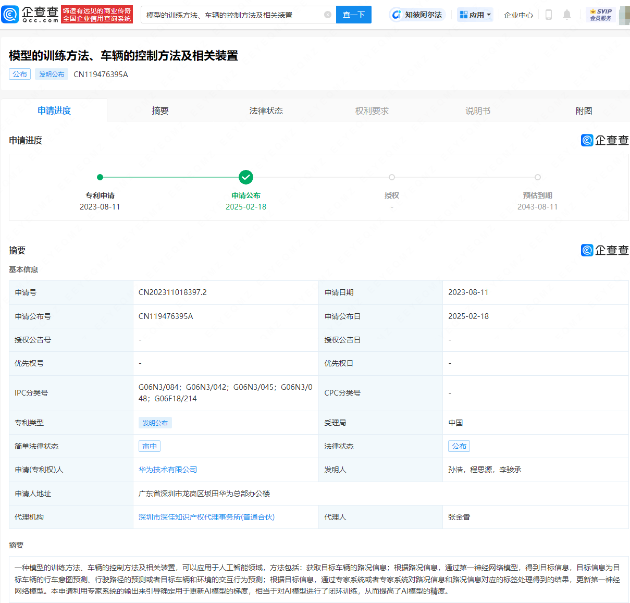The height and width of the screenshot is (603, 630).
Task: Select the agent name 张金香
Action: click(459, 517)
